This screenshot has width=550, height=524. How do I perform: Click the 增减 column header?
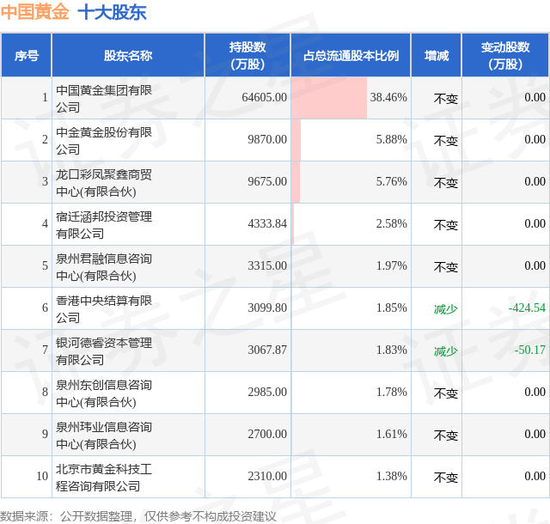[437, 56]
